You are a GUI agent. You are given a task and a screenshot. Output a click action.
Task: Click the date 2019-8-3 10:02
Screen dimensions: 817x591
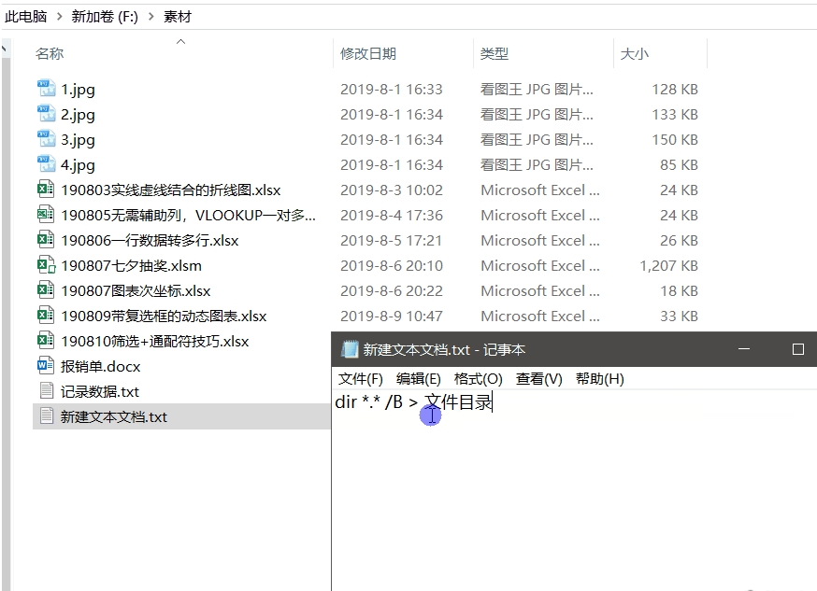pyautogui.click(x=392, y=190)
